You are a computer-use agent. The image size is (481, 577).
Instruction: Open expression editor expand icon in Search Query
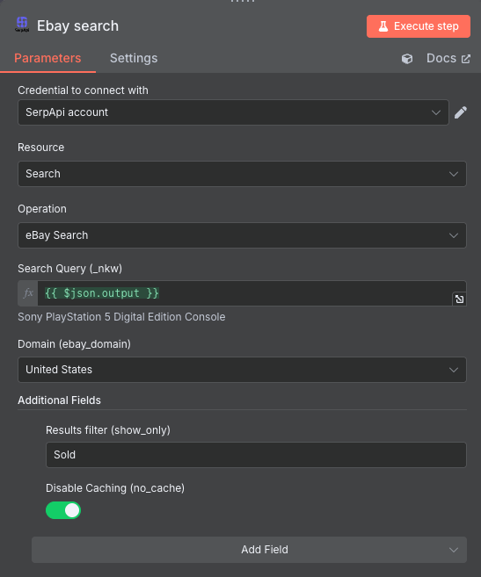[x=459, y=299]
